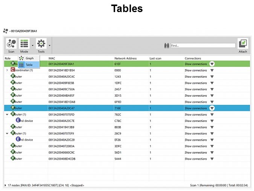Click into the Find search field
254x191 pixels.
tap(202, 46)
